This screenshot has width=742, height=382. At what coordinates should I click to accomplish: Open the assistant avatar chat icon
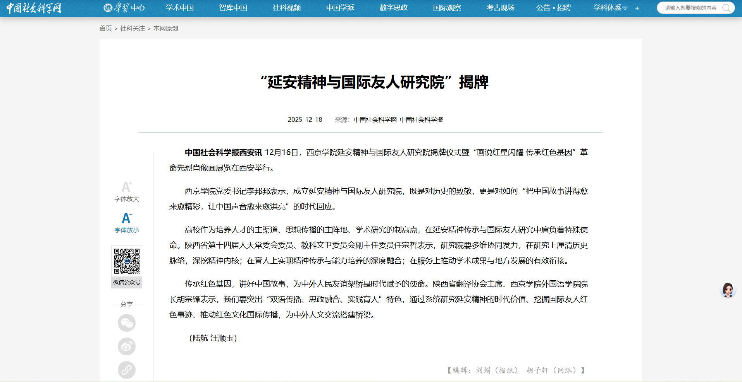click(728, 290)
